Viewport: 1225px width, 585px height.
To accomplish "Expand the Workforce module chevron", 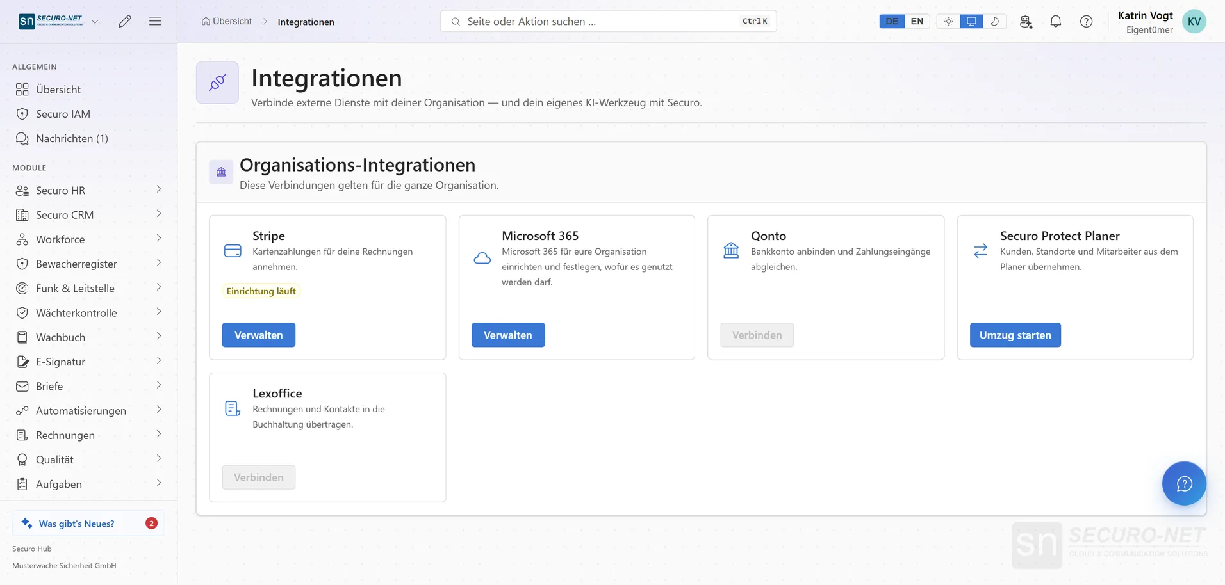I will [158, 238].
